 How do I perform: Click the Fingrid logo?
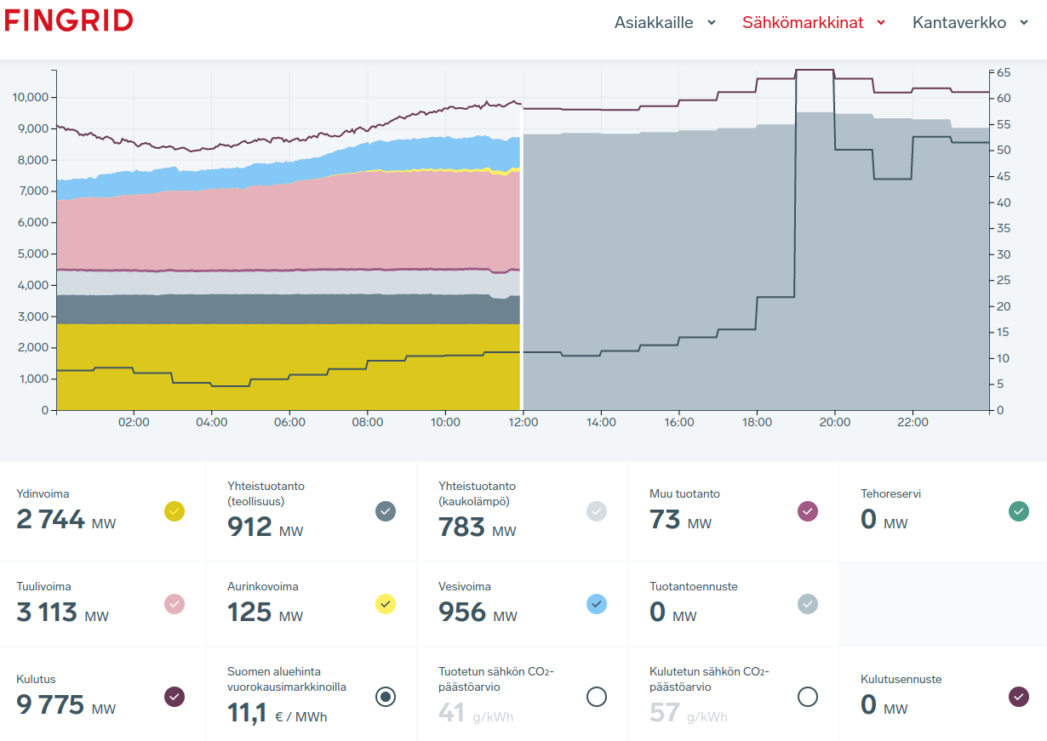tap(69, 21)
